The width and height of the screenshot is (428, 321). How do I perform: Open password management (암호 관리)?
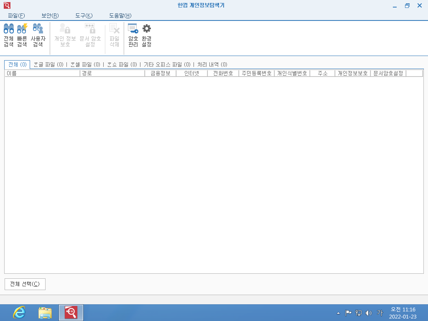click(x=133, y=35)
